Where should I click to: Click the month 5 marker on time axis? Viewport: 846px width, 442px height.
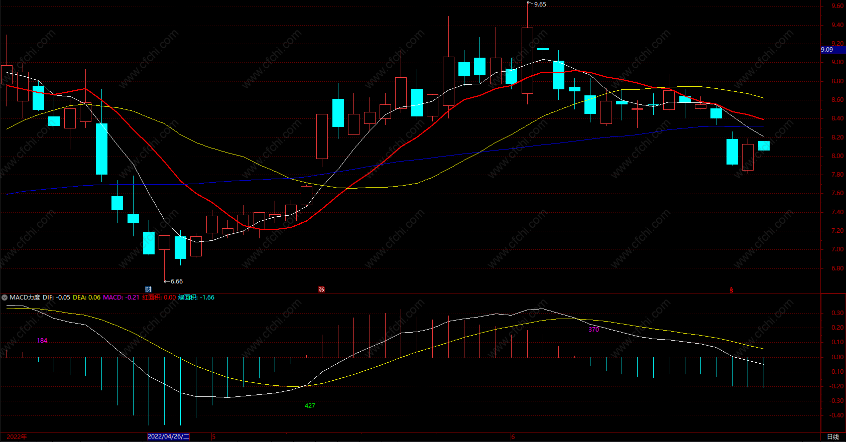[214, 437]
